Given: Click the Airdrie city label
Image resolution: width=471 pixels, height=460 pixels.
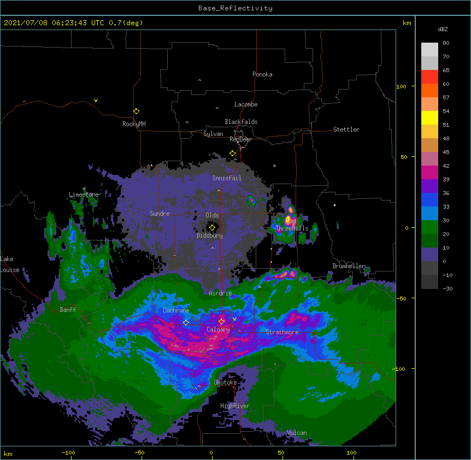Looking at the screenshot, I should pos(220,293).
